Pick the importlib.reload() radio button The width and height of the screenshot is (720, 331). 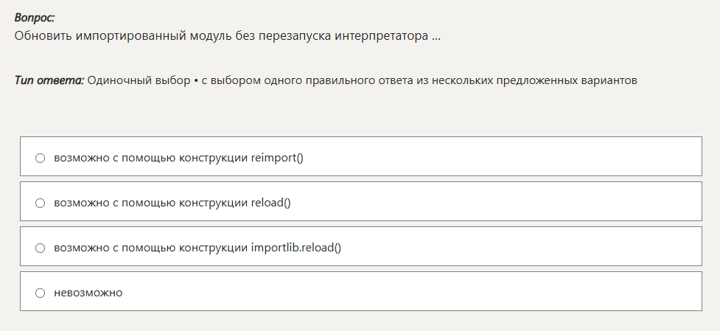[x=41, y=248]
